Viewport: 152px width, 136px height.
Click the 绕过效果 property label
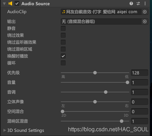pos(16,35)
